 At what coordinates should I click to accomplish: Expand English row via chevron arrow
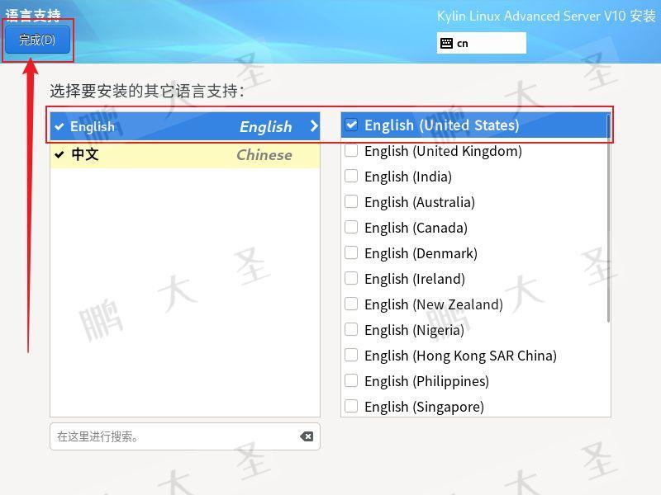pos(314,126)
